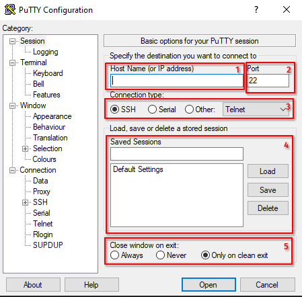Select the Colours category
The image size is (302, 297).
[44, 159]
